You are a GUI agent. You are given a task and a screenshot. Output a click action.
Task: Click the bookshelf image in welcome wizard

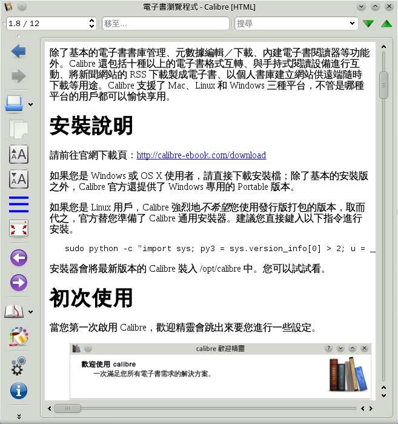[348, 374]
